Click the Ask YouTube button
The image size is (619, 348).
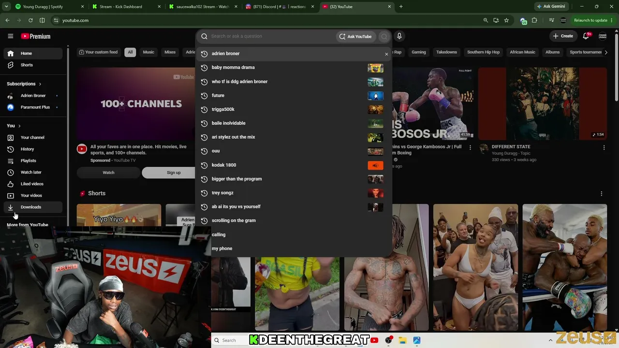click(355, 36)
